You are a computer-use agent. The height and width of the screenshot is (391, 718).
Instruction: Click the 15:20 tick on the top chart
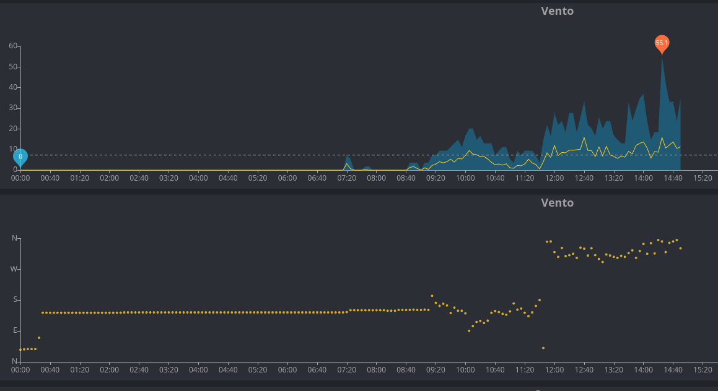coord(703,178)
